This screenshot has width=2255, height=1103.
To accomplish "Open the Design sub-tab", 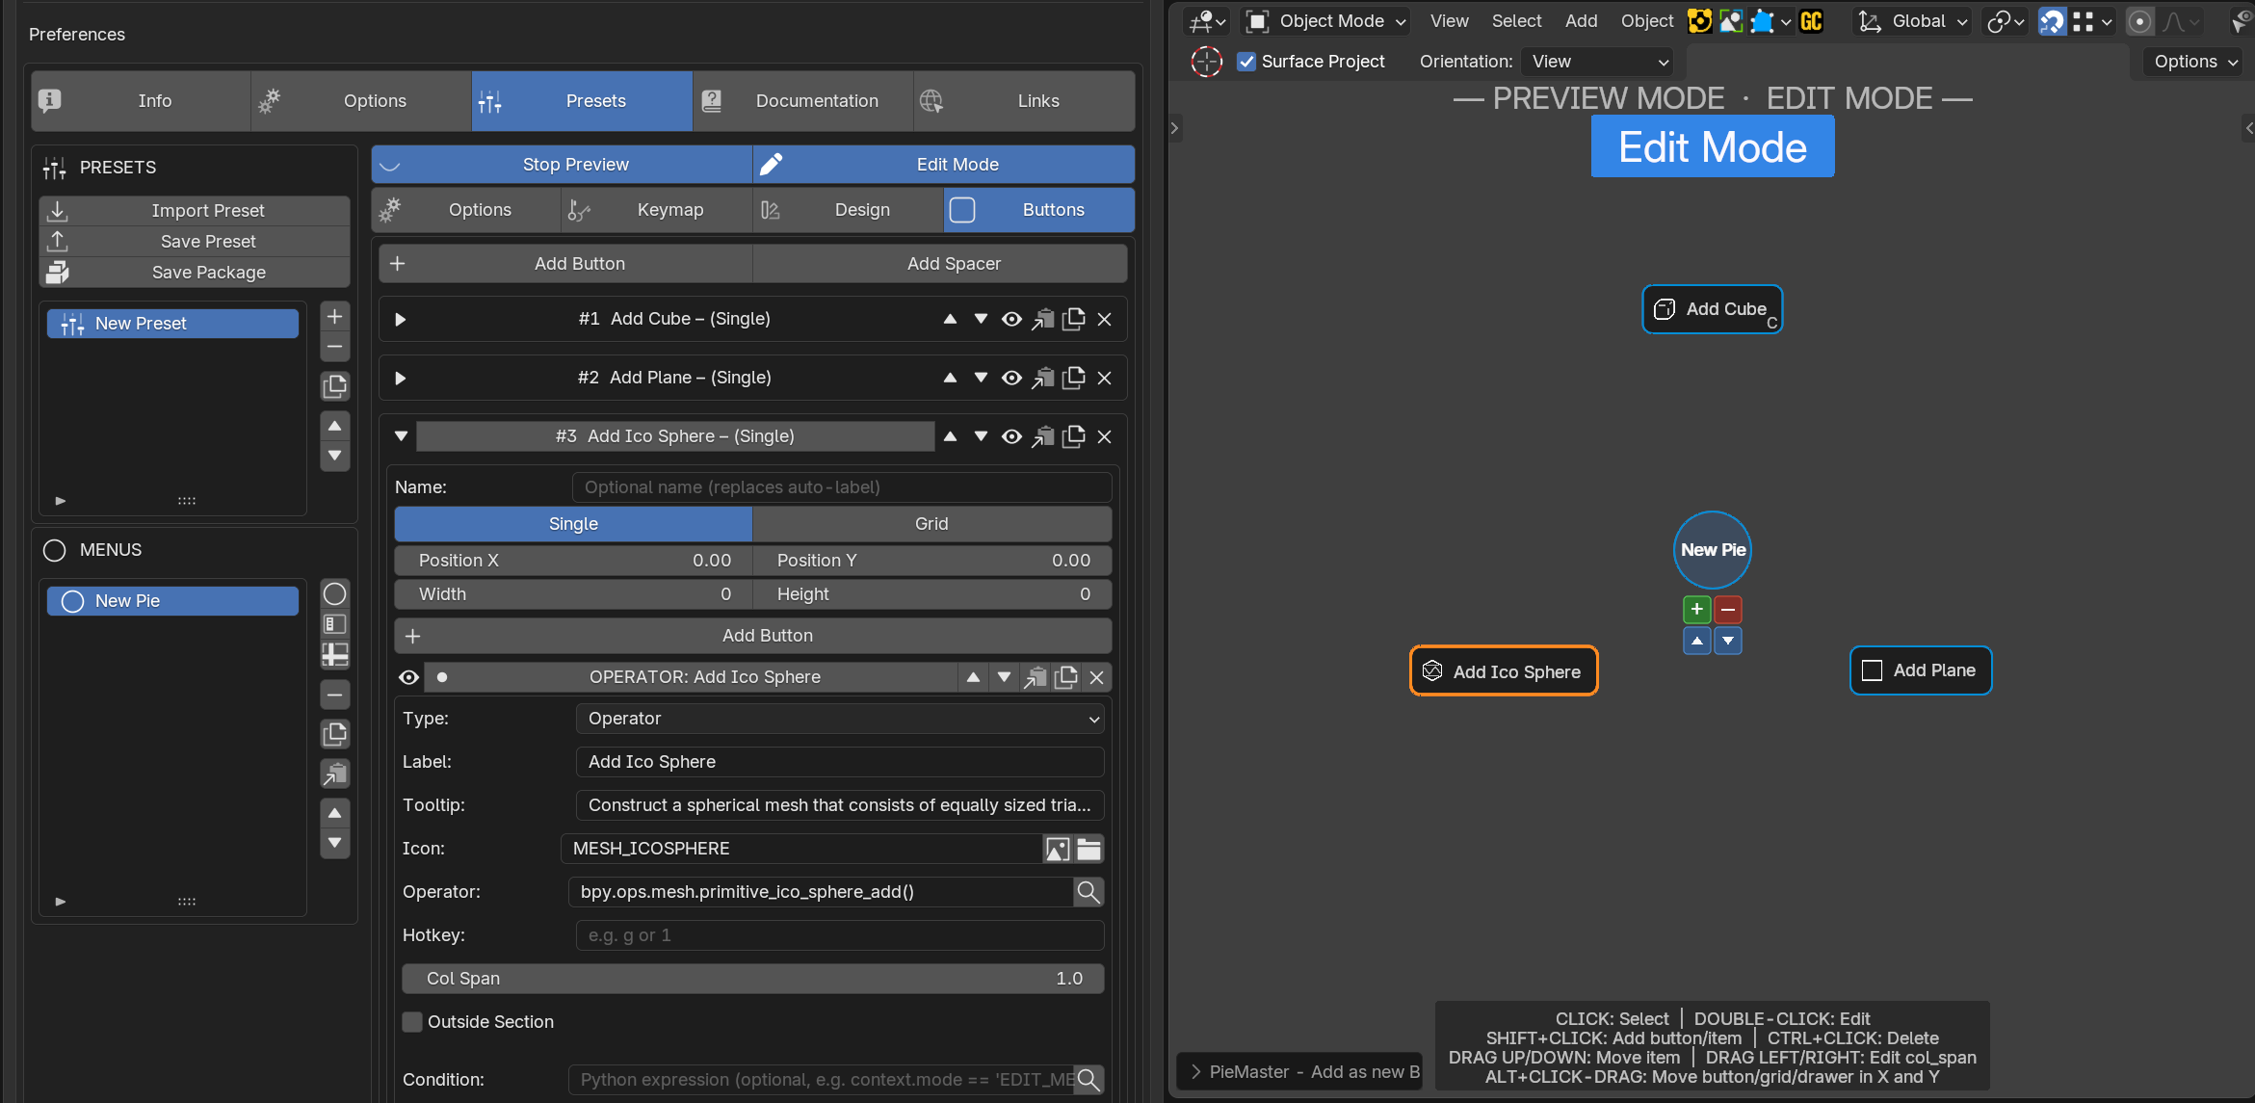I will coord(848,210).
